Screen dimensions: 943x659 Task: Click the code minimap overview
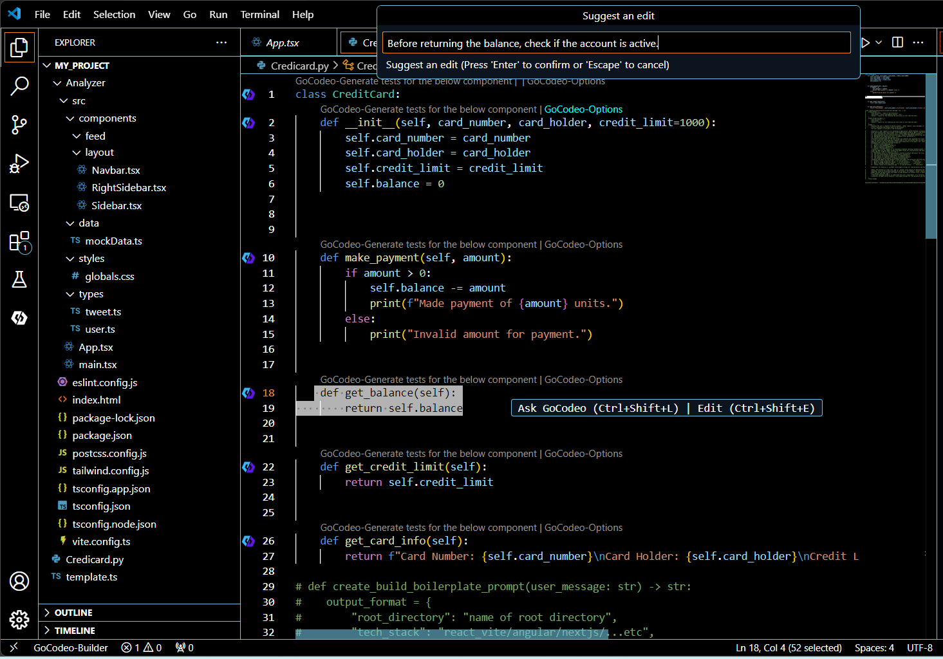[895, 129]
